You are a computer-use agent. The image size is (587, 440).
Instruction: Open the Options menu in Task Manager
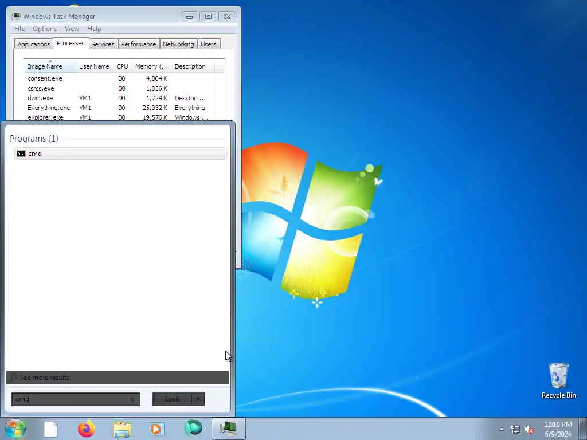coord(45,29)
